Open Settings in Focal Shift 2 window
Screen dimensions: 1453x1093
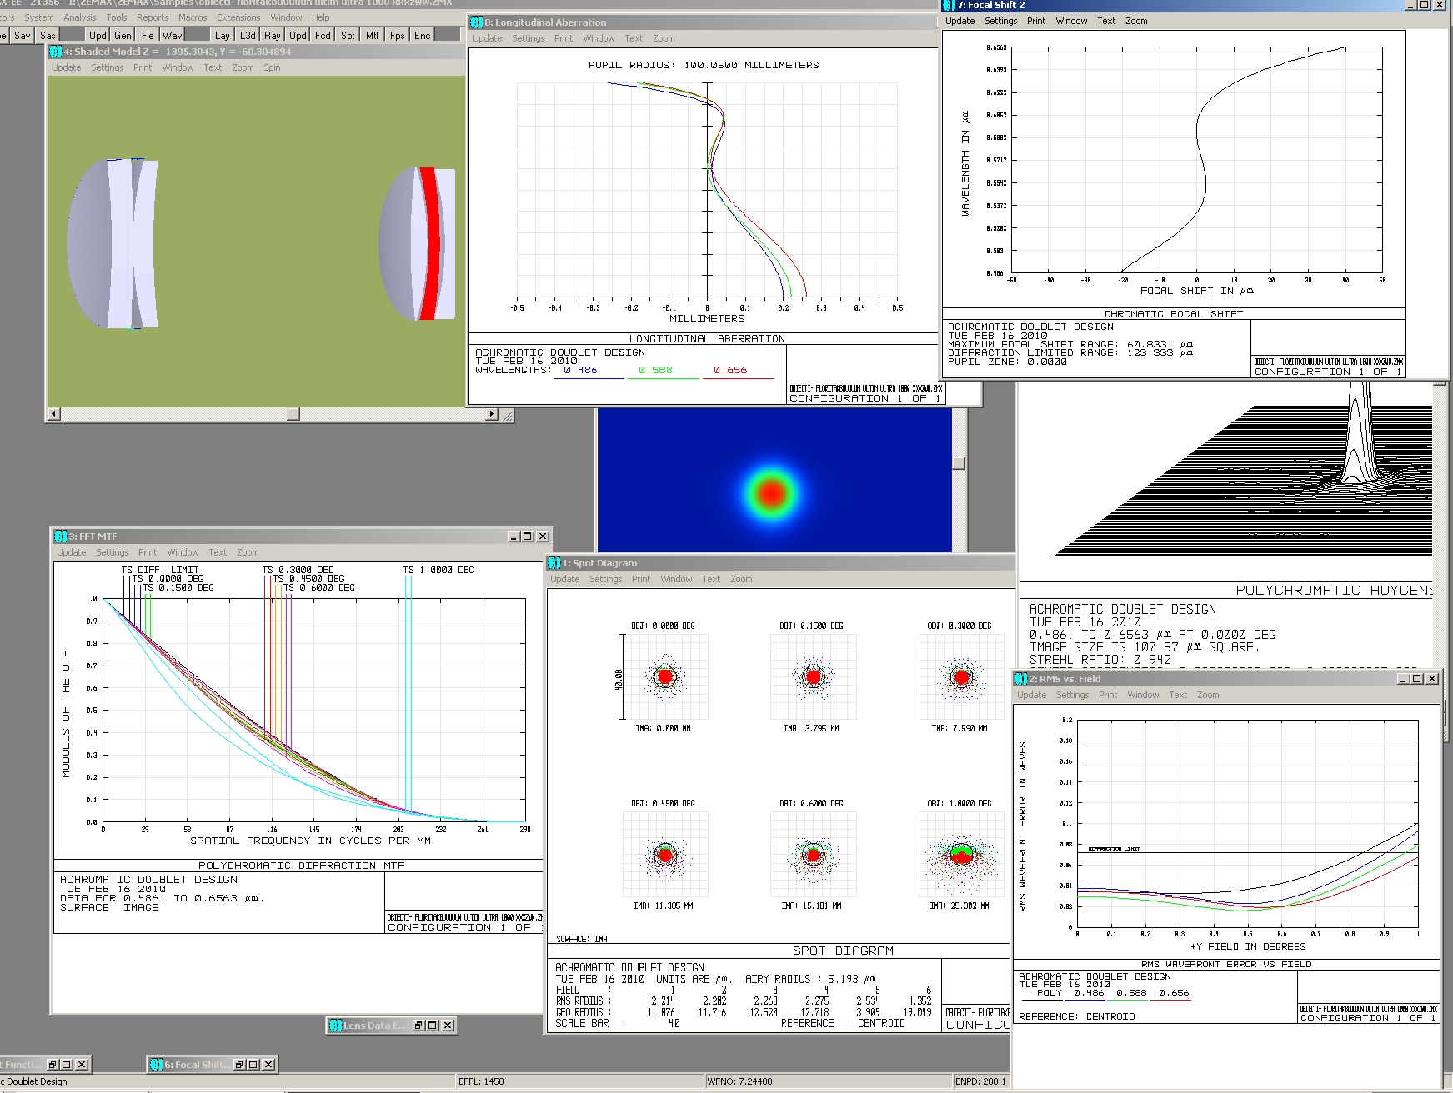tap(1000, 22)
